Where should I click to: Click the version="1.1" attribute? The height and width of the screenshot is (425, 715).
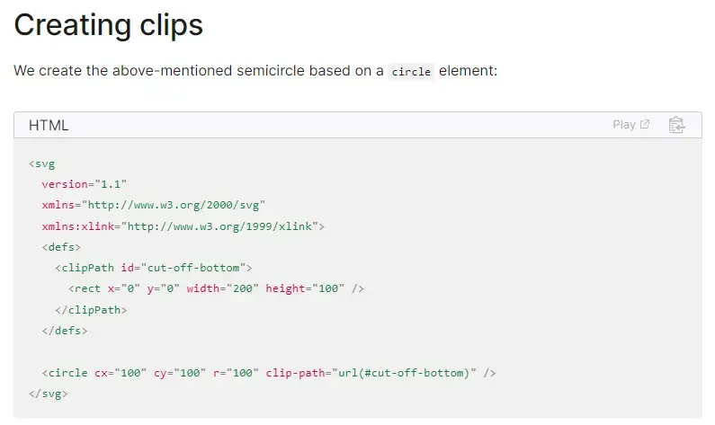84,184
